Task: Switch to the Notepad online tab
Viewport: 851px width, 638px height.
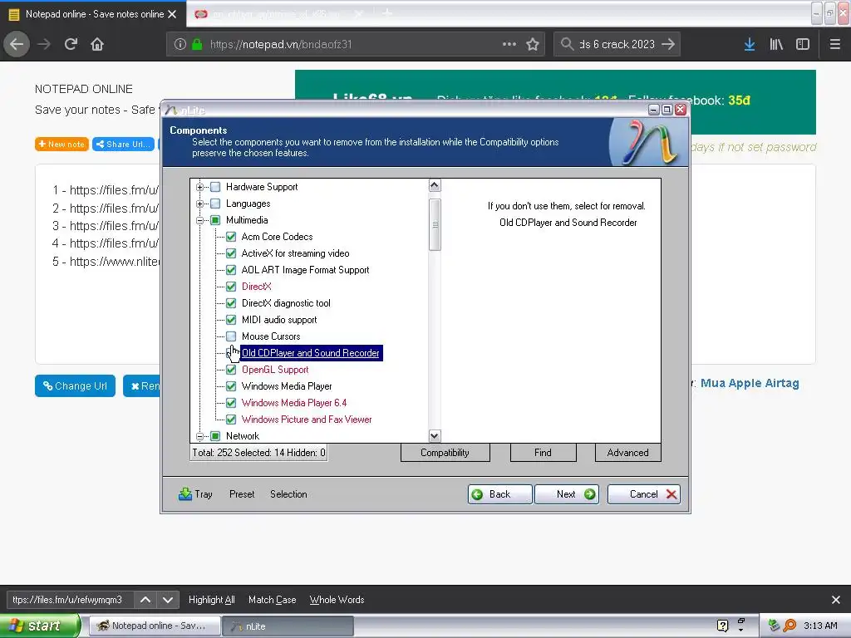Action: tap(94, 14)
